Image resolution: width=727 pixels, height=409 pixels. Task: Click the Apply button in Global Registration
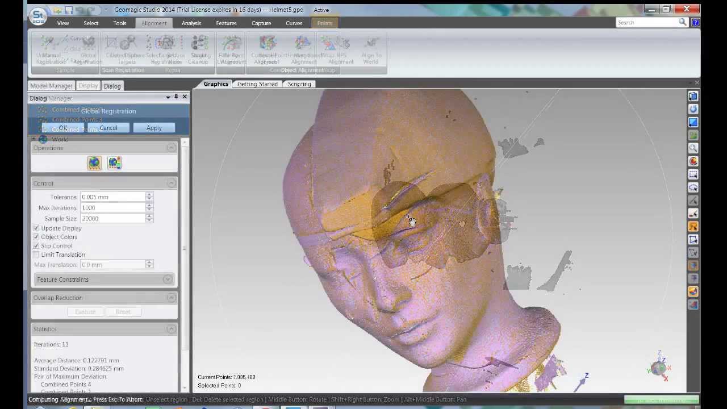point(154,128)
